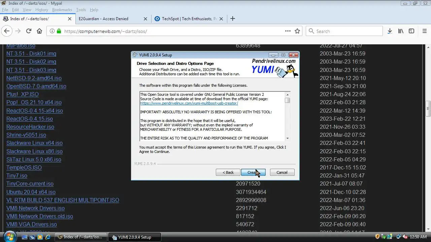The width and height of the screenshot is (431, 242).
Task: Click file size 3071934464 for Ubuntu
Action: 251,192
